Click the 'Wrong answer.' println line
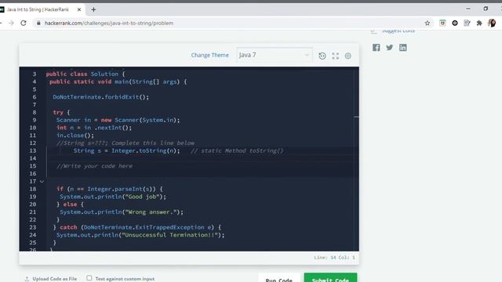The height and width of the screenshot is (282, 502). pos(122,212)
